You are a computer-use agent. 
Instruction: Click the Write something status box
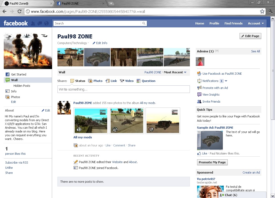click(124, 89)
